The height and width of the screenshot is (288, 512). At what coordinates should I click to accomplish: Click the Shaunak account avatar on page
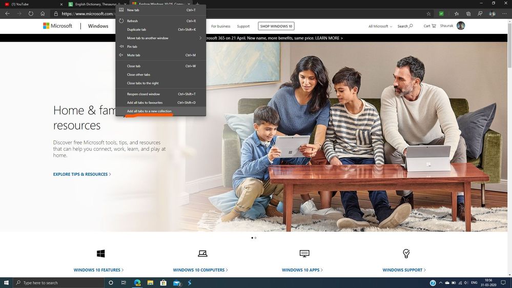point(461,26)
